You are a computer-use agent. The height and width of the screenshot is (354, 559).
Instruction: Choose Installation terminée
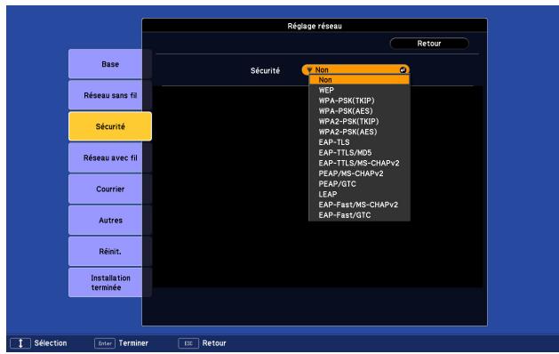[x=110, y=283]
